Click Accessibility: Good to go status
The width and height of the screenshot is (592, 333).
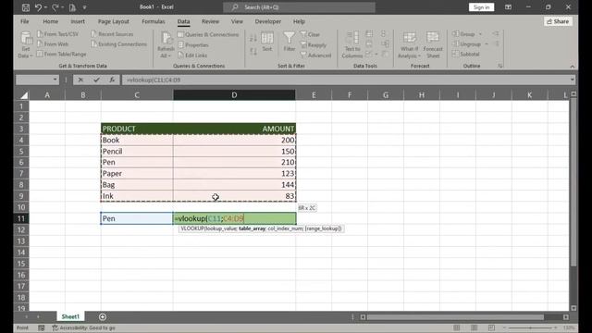tap(83, 327)
